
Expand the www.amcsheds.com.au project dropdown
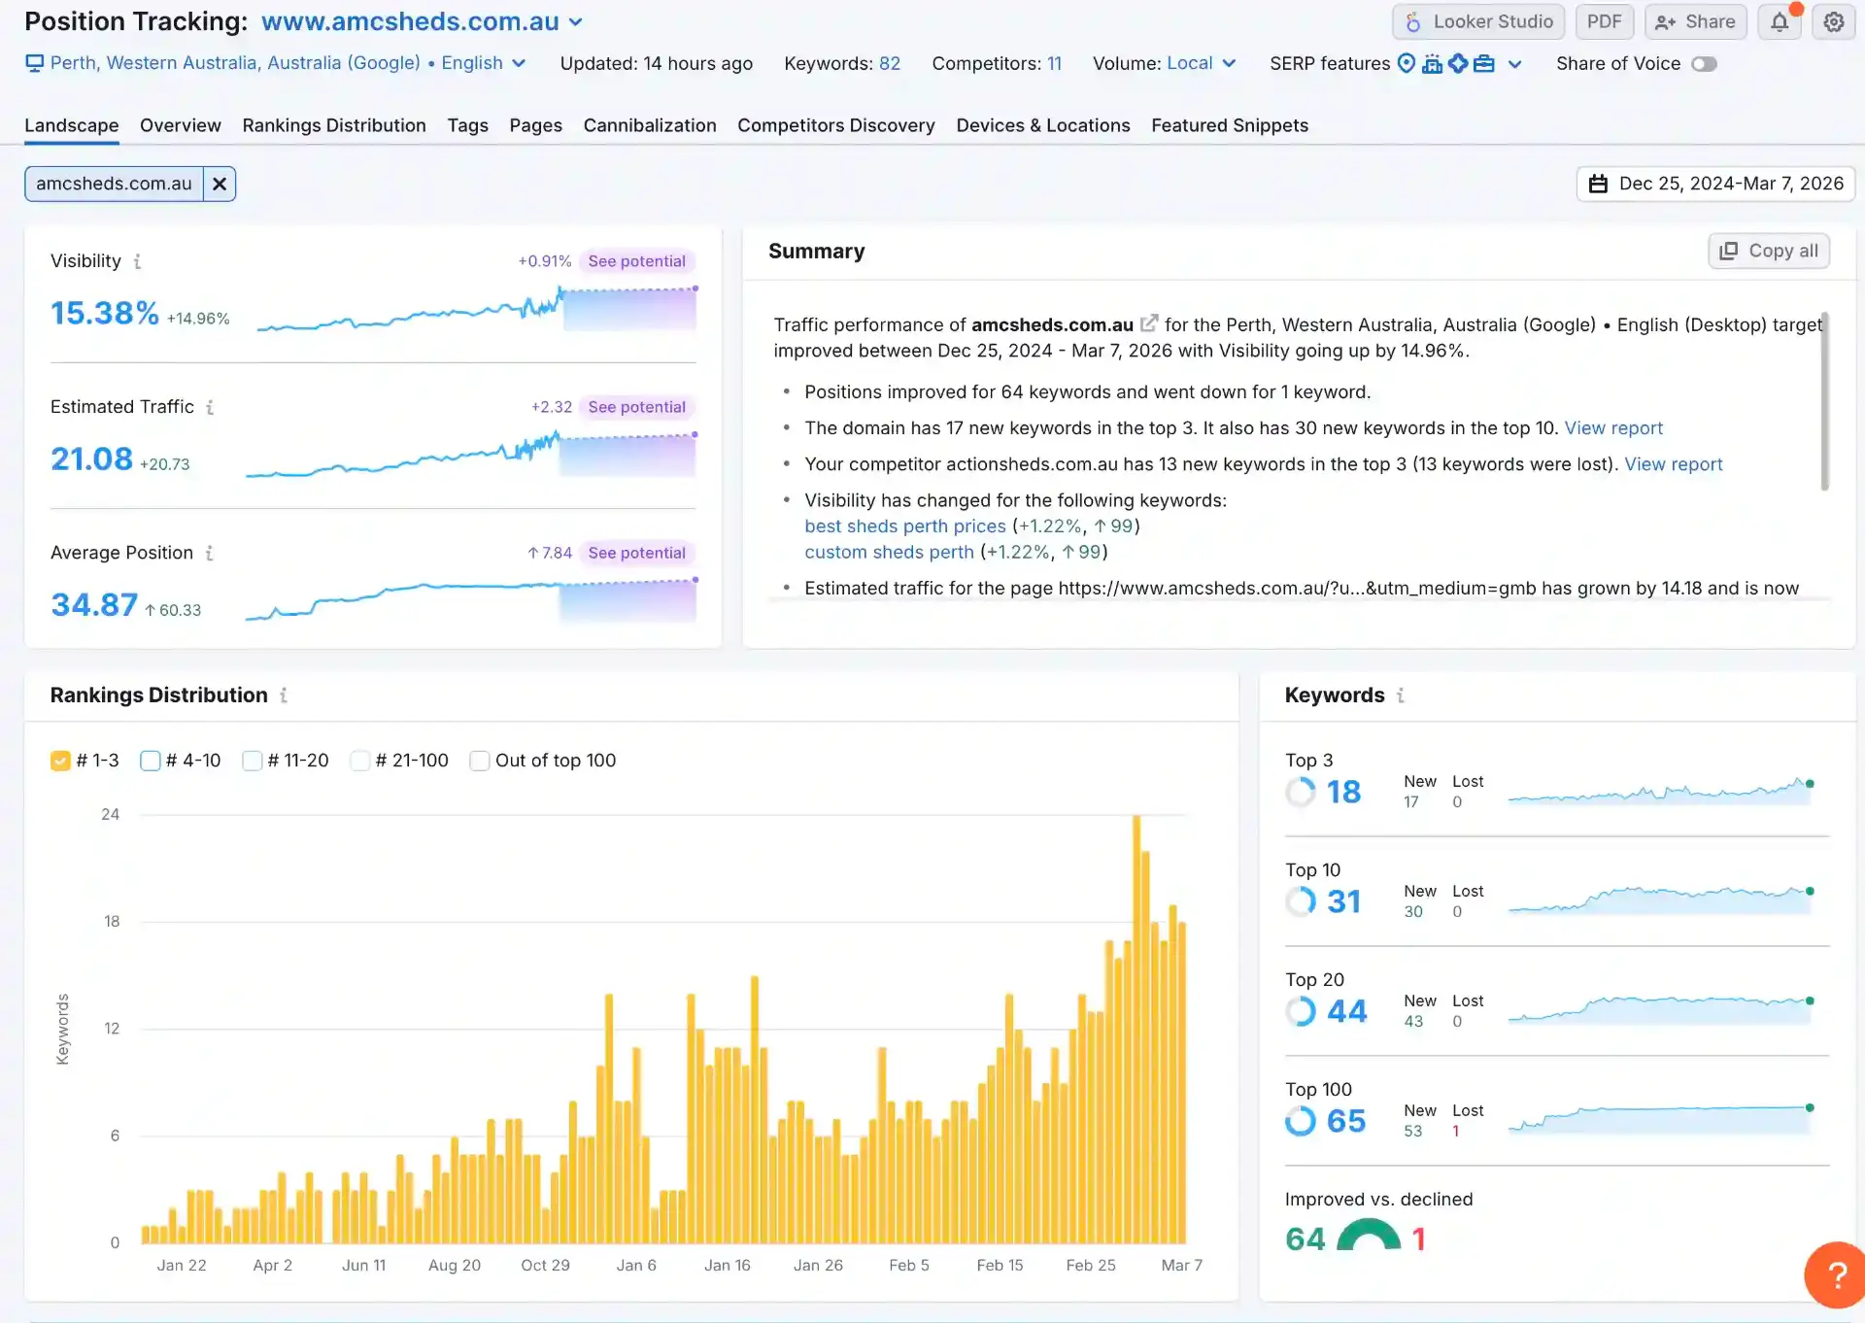(423, 21)
